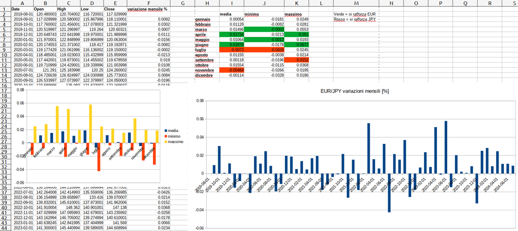Viewport: 518px width, 231px height.
Task: Click the date cell 2023-02-01 in column A
Action: click(21, 228)
